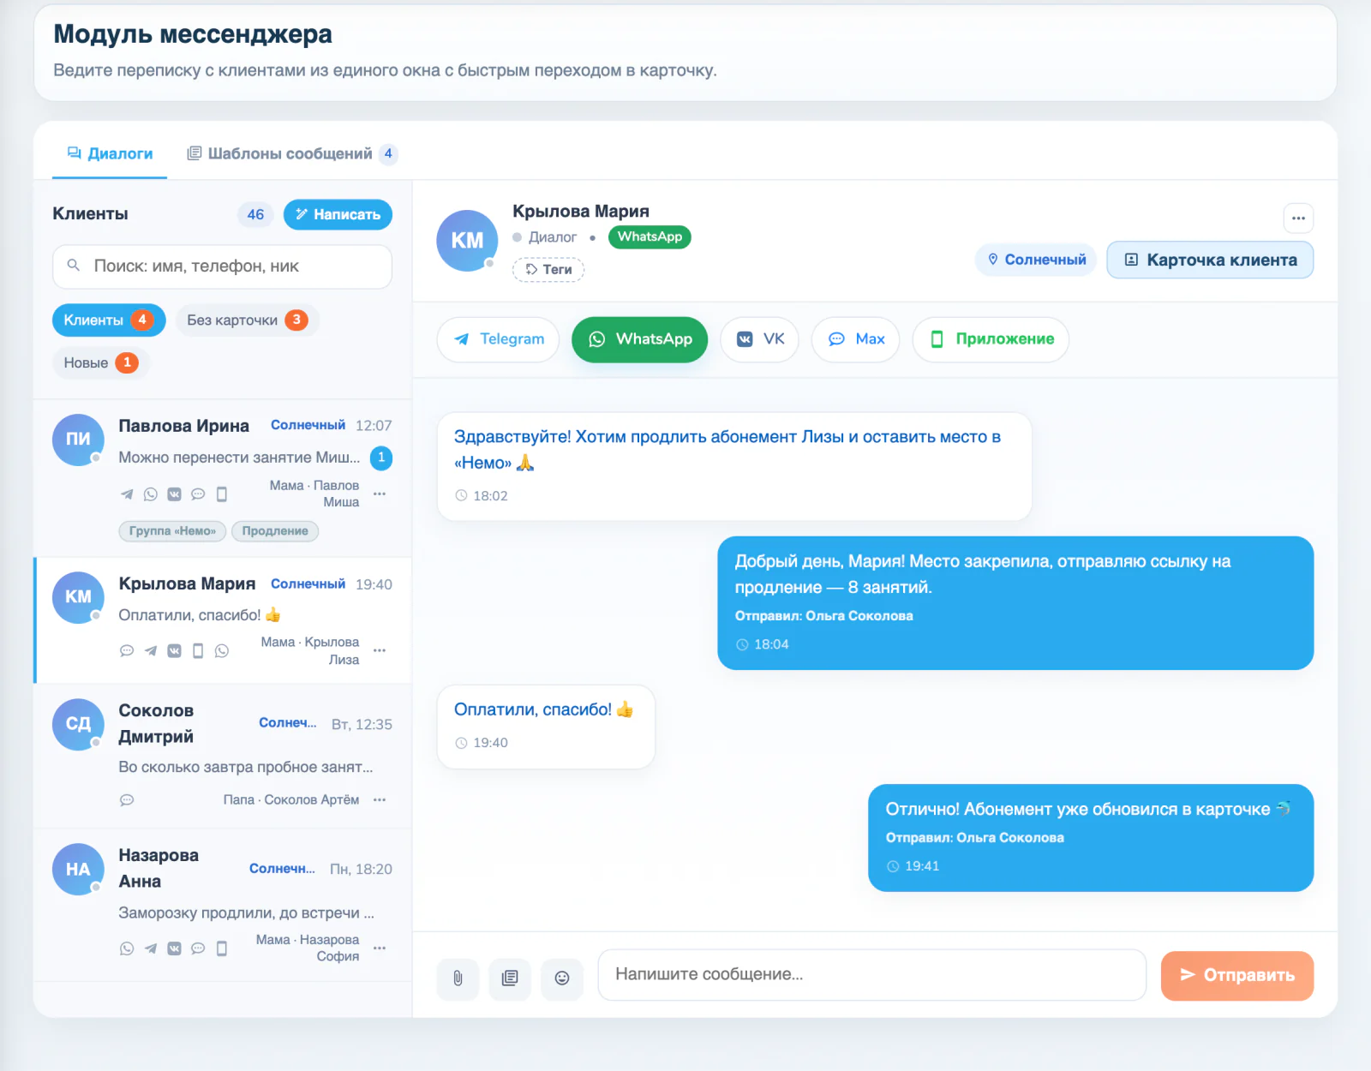Click VK icon in Крылова Мария row

point(174,651)
